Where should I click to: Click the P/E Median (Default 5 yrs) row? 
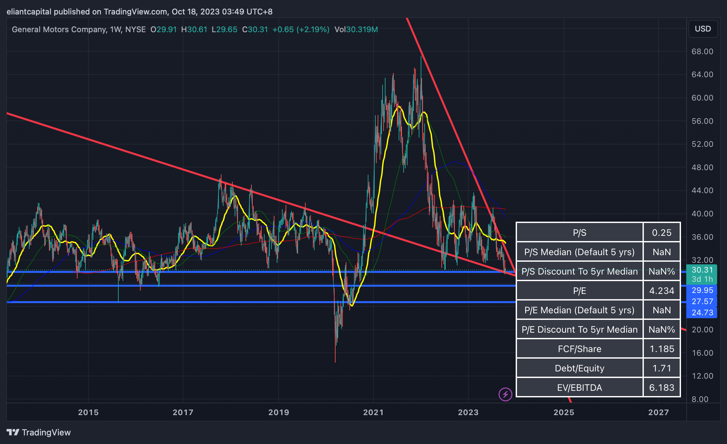click(x=579, y=310)
